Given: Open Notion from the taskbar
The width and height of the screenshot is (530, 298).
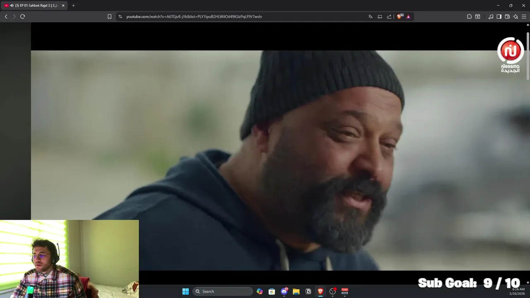Looking at the screenshot, I should point(308,291).
